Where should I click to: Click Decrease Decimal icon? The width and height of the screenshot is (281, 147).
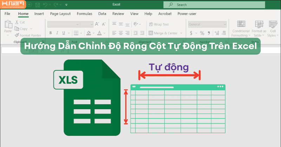coord(224,33)
